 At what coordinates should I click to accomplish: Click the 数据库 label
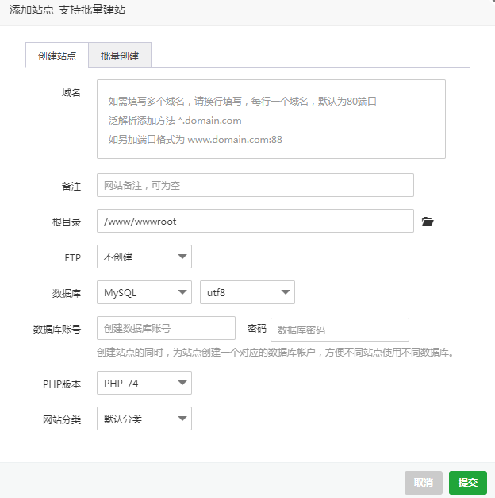67,293
